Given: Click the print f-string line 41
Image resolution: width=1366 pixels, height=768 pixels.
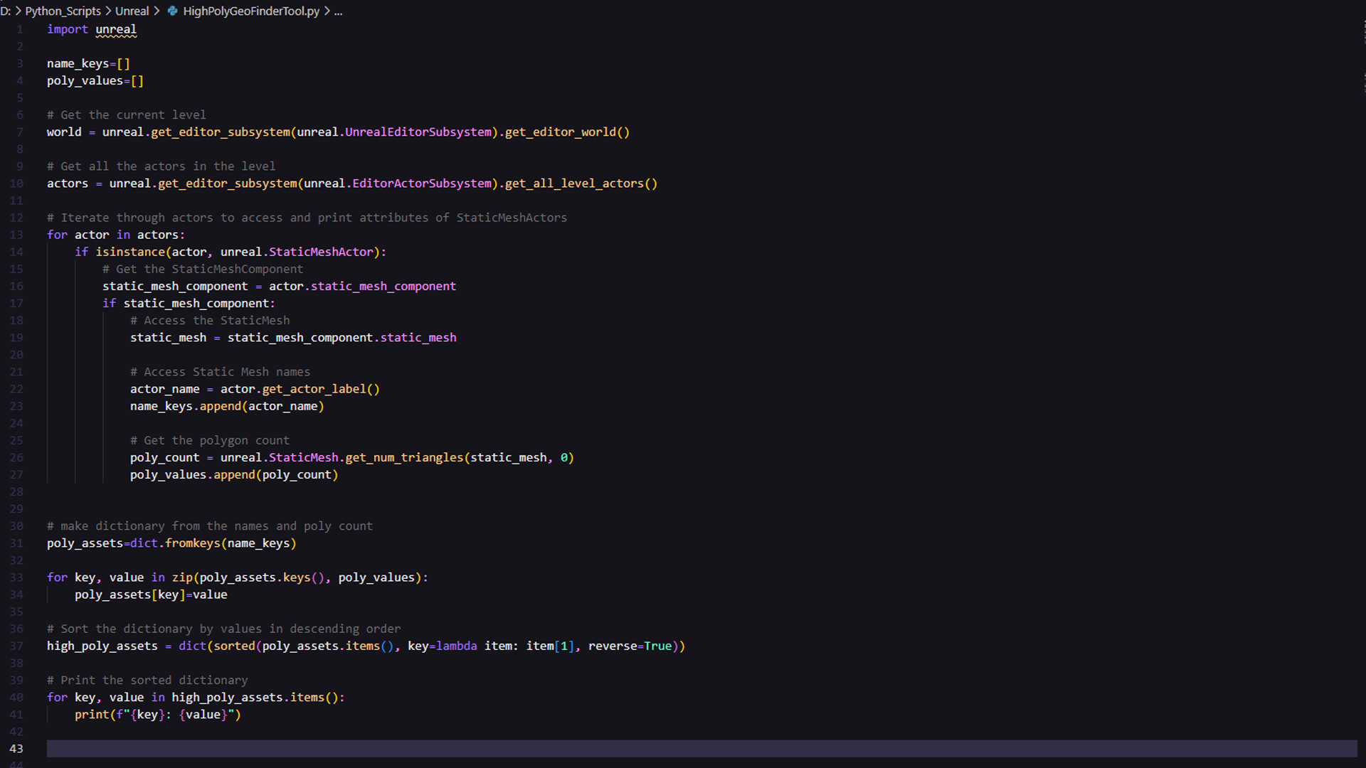Looking at the screenshot, I should [158, 714].
